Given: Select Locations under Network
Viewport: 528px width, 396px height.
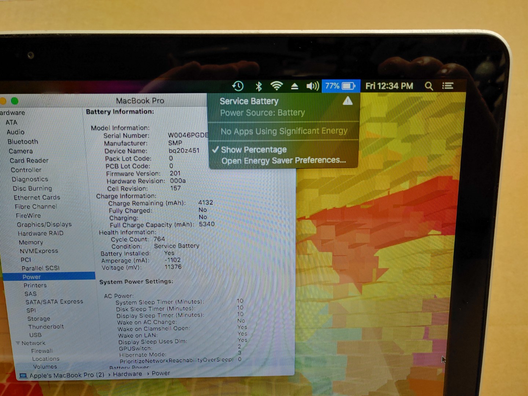Looking at the screenshot, I should coord(45,359).
